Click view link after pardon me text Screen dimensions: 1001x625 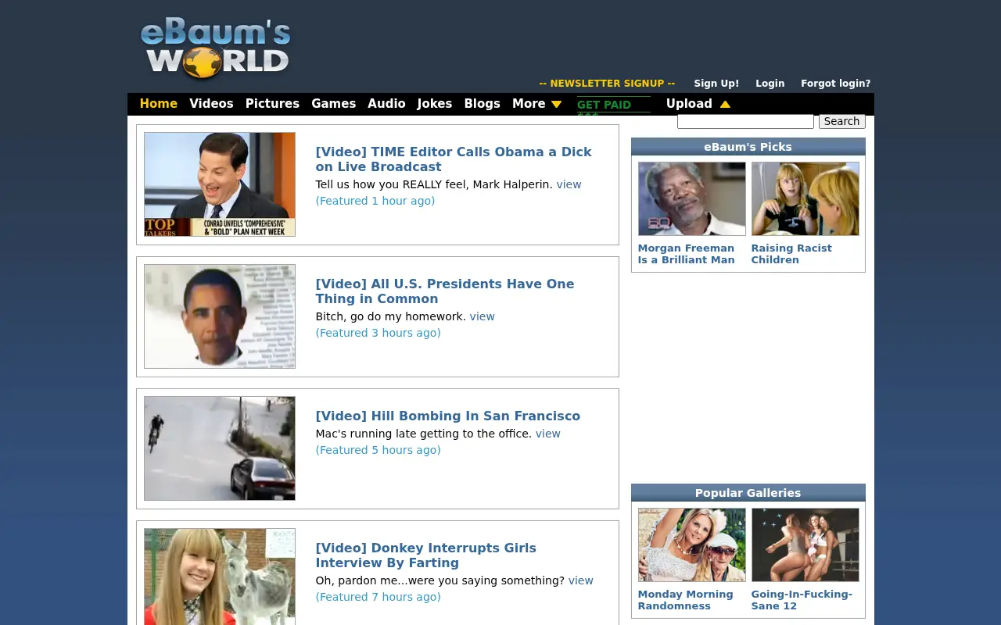581,581
